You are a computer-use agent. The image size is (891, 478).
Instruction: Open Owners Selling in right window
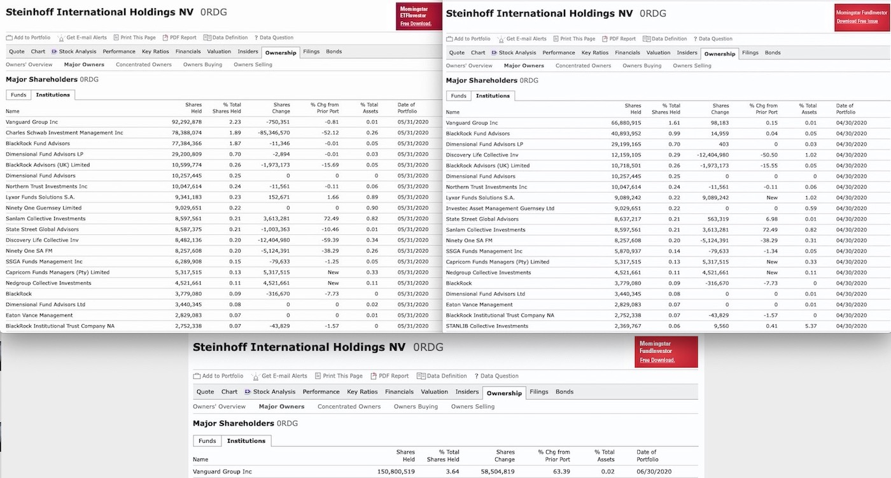(692, 66)
